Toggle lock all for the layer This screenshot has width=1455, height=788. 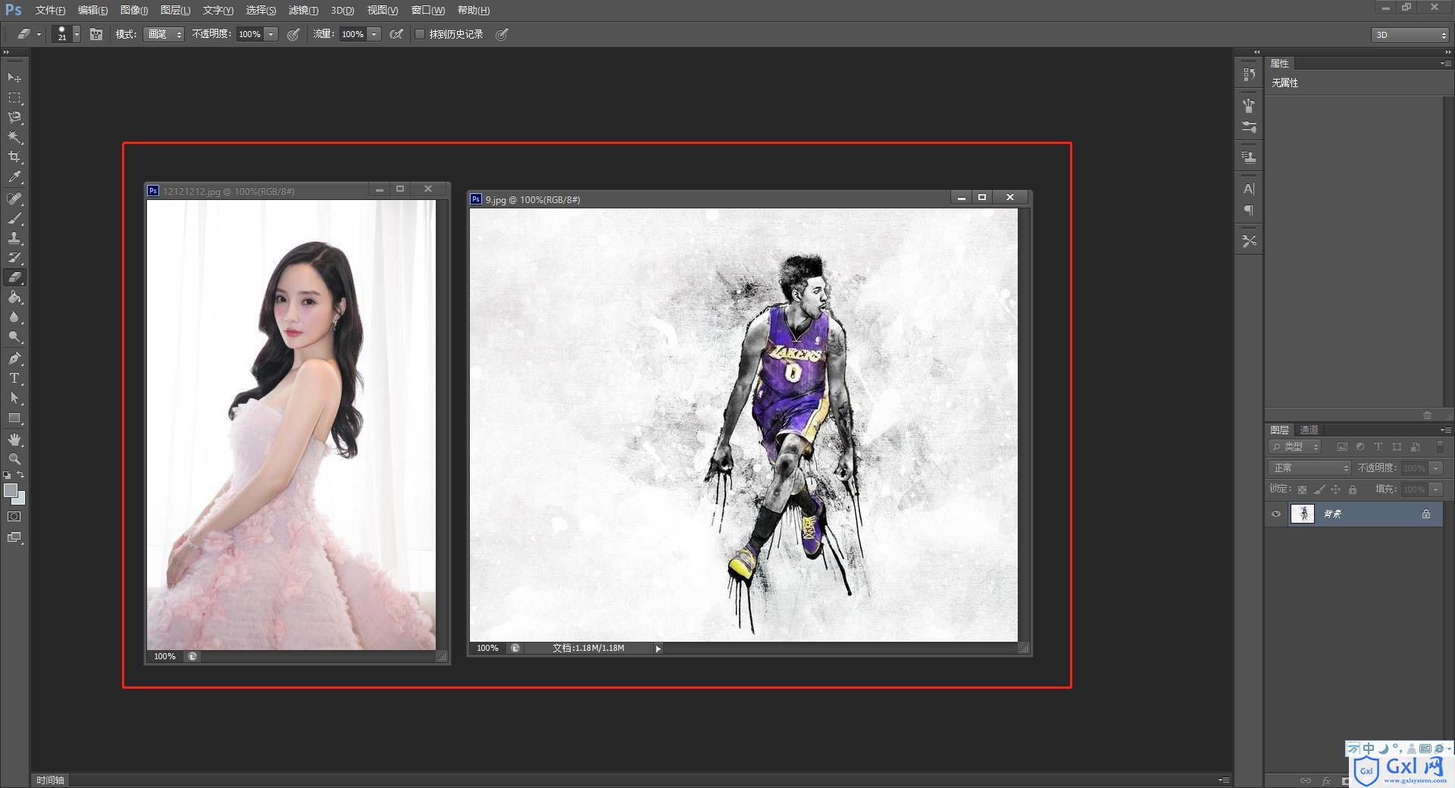click(x=1353, y=489)
